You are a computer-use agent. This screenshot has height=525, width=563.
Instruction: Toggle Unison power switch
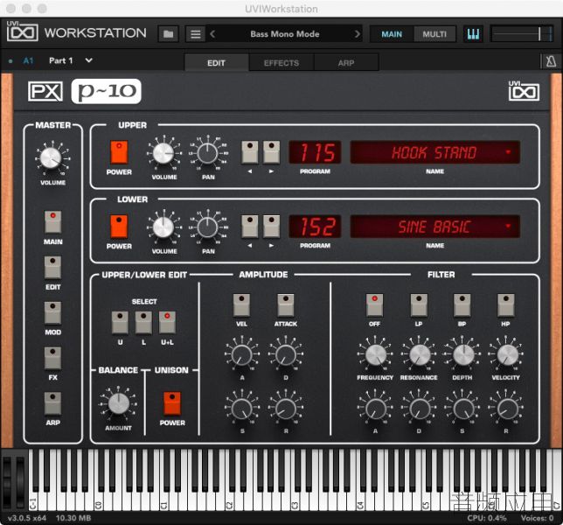(172, 403)
